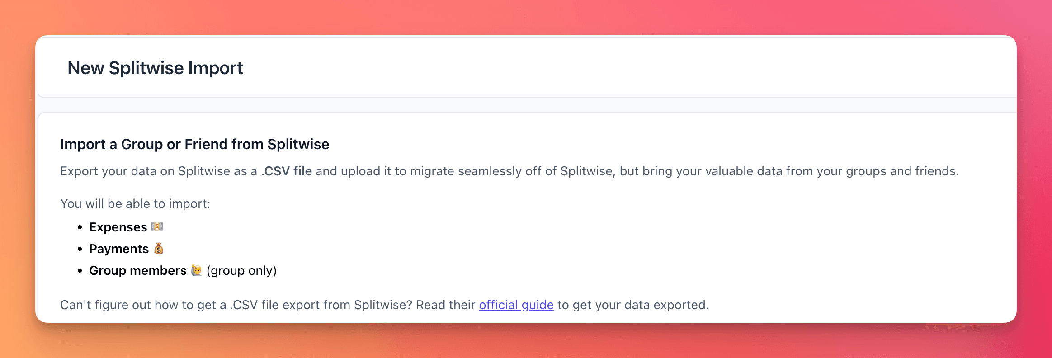Click the "You will be able to import:" text
The height and width of the screenshot is (358, 1052).
coord(135,204)
